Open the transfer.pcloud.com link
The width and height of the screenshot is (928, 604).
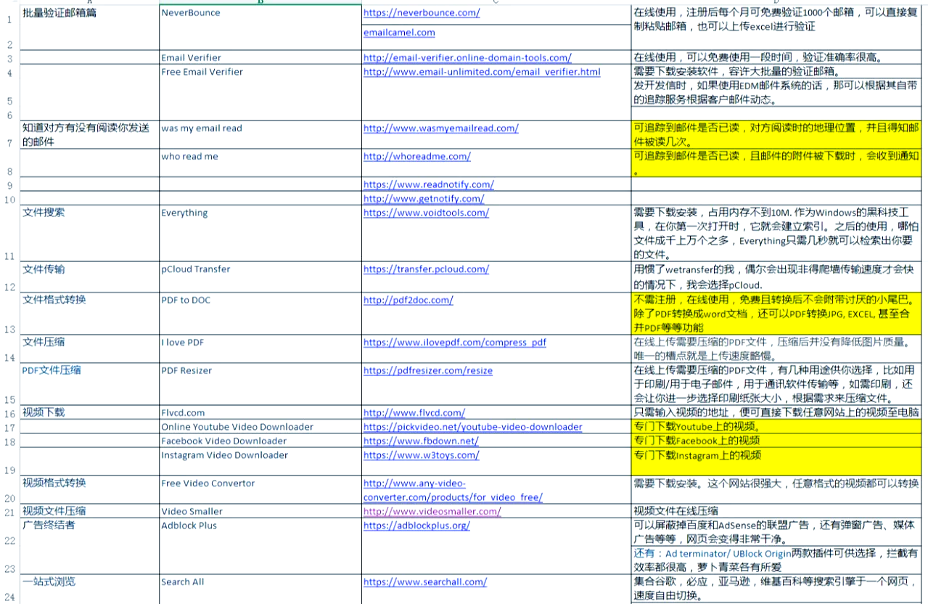point(426,269)
